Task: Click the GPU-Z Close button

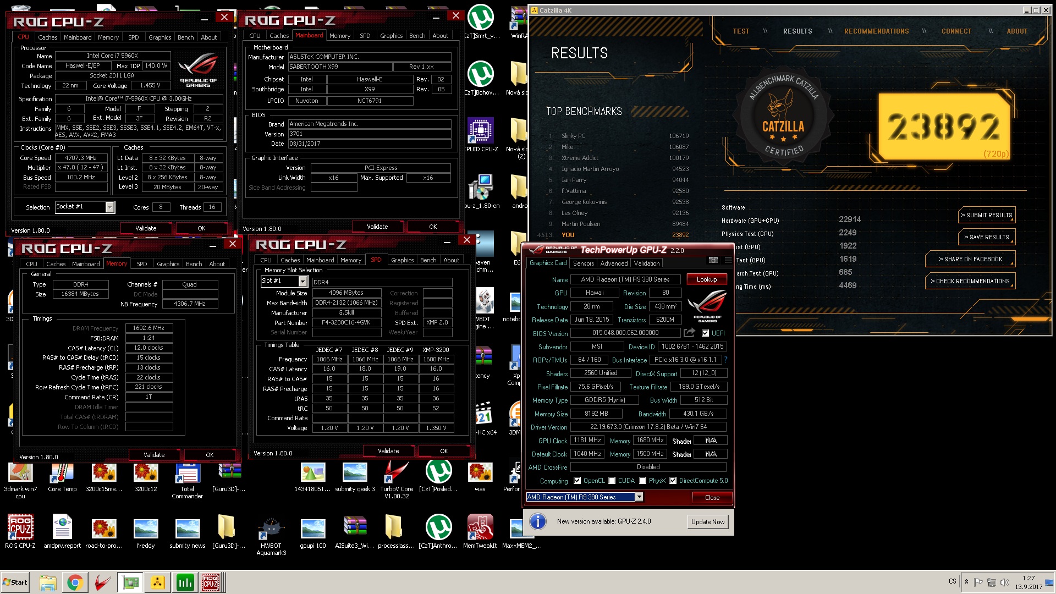Action: [x=712, y=498]
